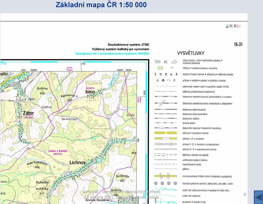Click the ski jump symbol in legend

174,80
